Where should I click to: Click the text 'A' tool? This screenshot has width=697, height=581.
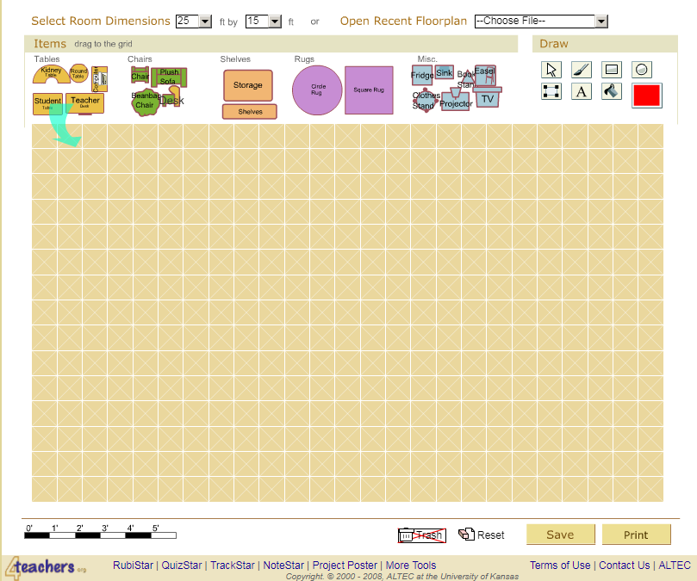point(582,91)
